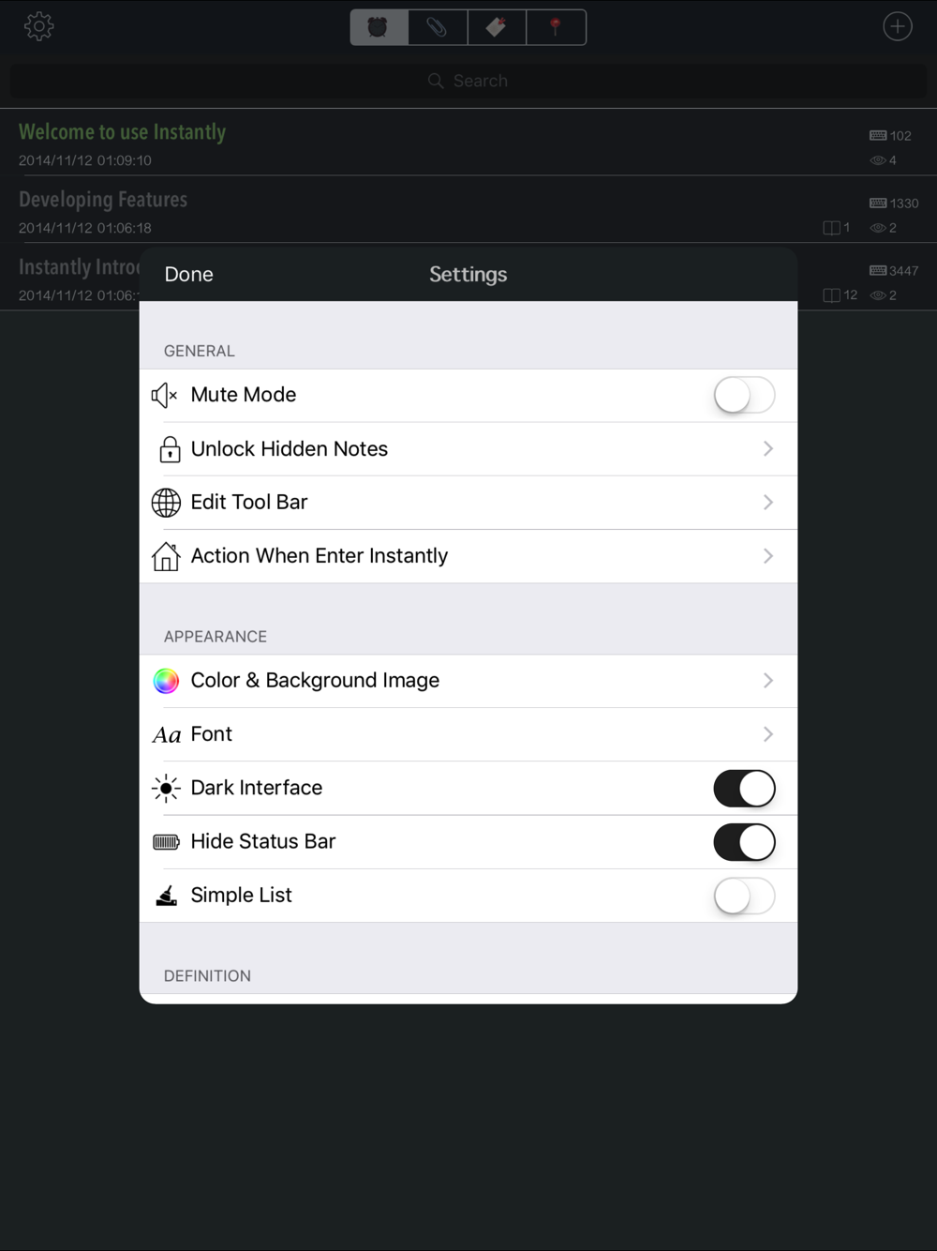This screenshot has height=1251, width=937.
Task: Toggle the Mute Mode switch
Action: [x=744, y=395]
